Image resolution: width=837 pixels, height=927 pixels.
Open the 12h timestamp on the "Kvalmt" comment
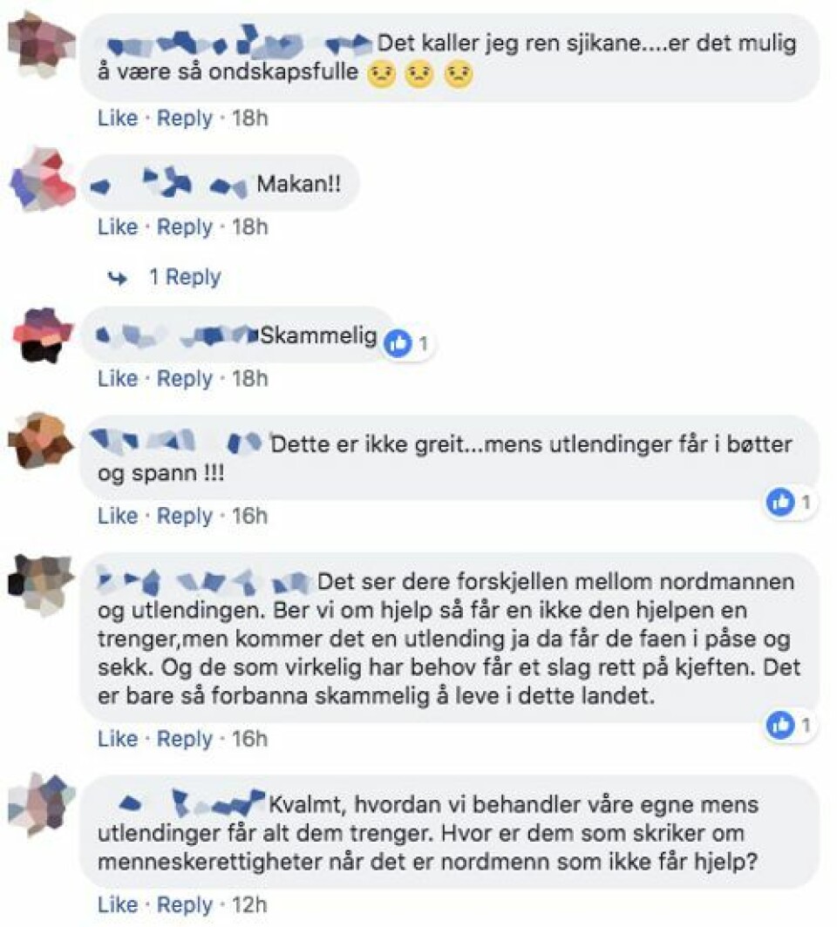[x=249, y=905]
